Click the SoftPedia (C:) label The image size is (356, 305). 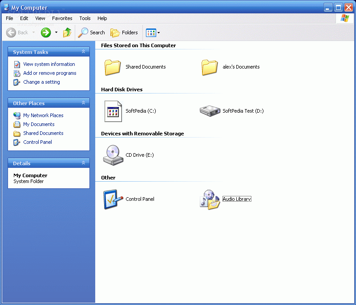pos(141,111)
